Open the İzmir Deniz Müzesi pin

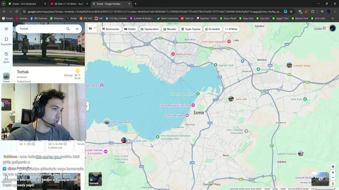pos(107,122)
